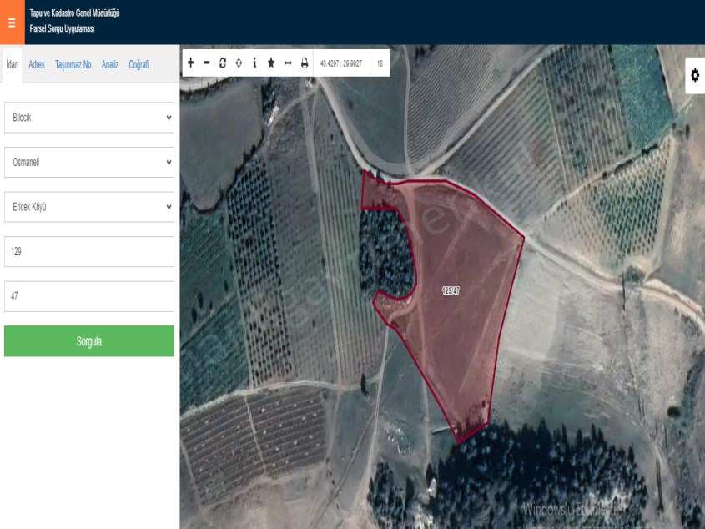The height and width of the screenshot is (529, 705).
Task: Select the zoom in tool on the map toolbar
Action: click(x=190, y=61)
